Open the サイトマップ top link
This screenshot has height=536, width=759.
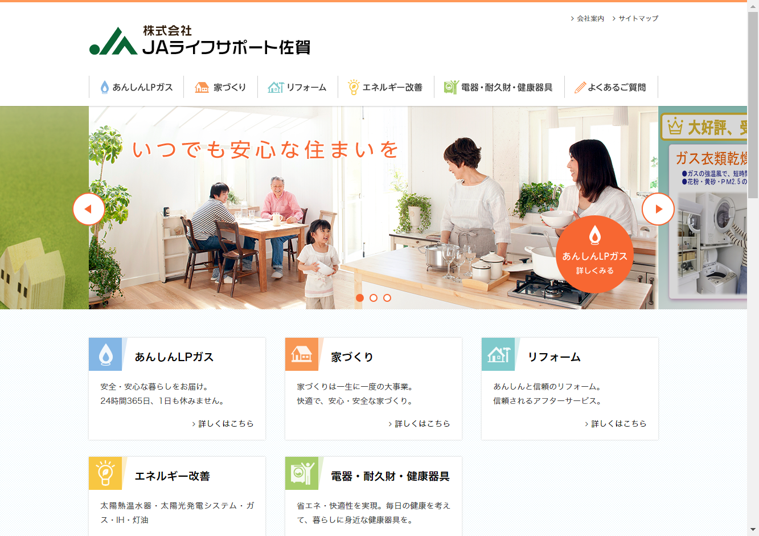pos(635,19)
